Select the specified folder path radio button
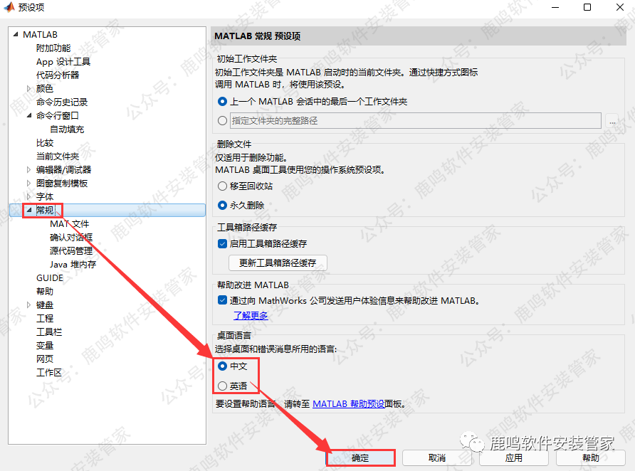This screenshot has height=471, width=635. pos(222,120)
